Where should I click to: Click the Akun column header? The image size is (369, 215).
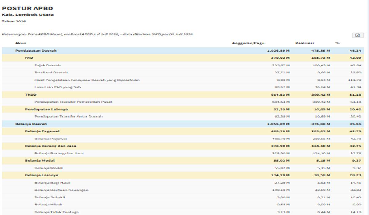[21, 43]
